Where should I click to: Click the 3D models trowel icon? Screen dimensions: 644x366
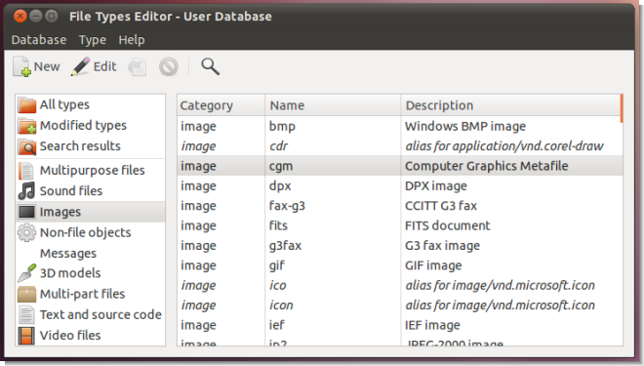[26, 273]
